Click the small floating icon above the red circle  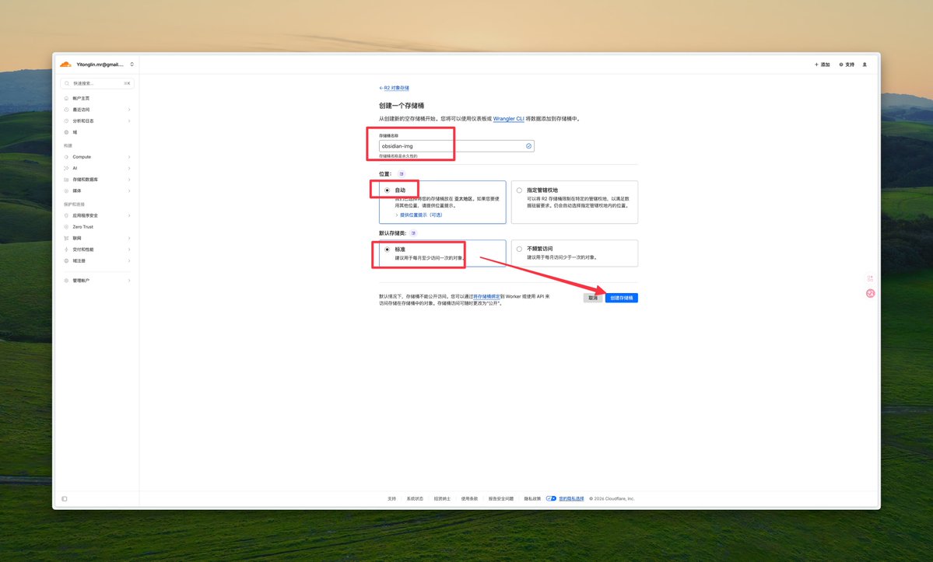871,278
